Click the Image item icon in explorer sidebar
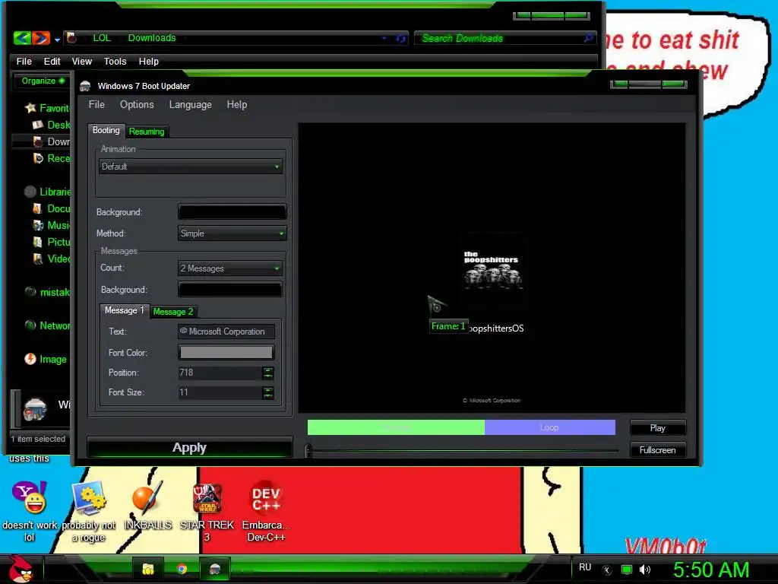Image resolution: width=778 pixels, height=584 pixels. click(x=30, y=359)
